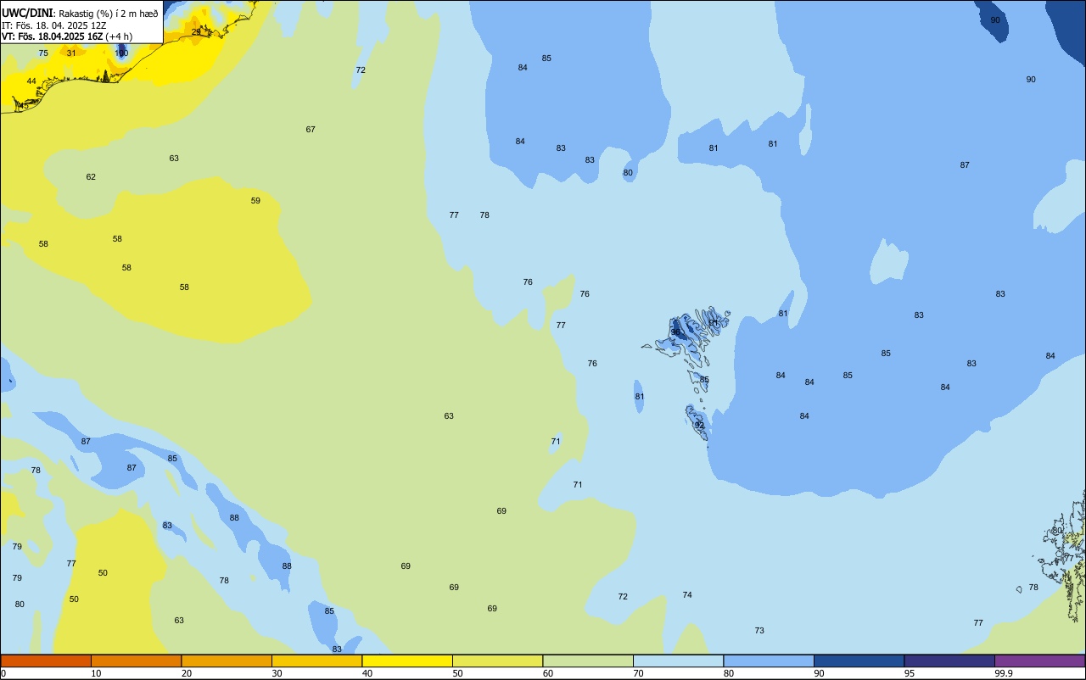Screen dimensions: 1086x680
Task: Click the '92' value on the southern island
Action: click(700, 425)
